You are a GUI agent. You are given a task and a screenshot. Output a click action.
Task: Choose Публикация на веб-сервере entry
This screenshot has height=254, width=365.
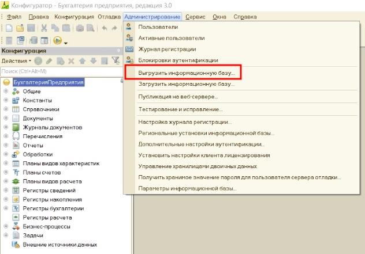point(178,97)
